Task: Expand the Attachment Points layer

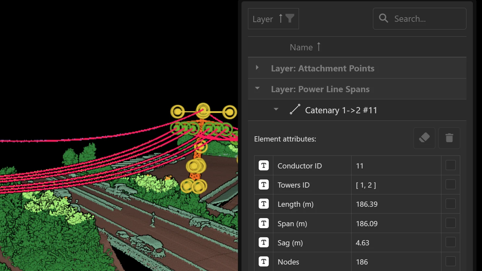Action: pyautogui.click(x=257, y=68)
